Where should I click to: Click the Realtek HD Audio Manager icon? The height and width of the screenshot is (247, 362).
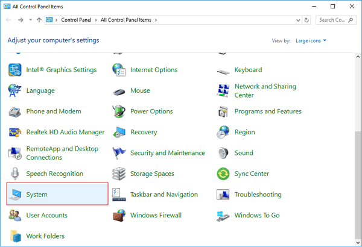tap(15, 133)
